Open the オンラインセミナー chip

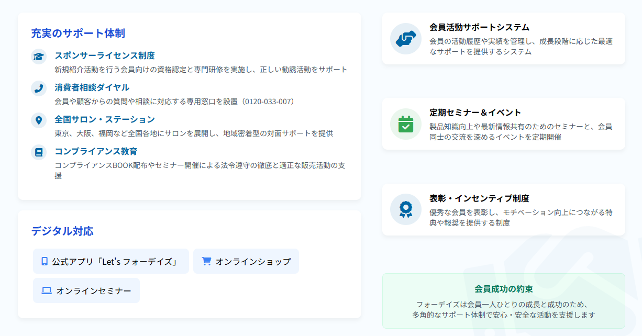pyautogui.click(x=86, y=290)
